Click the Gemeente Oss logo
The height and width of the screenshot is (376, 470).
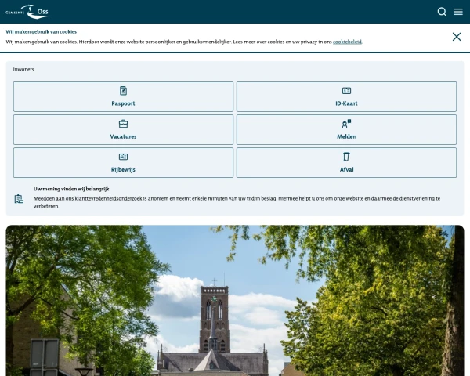28,12
